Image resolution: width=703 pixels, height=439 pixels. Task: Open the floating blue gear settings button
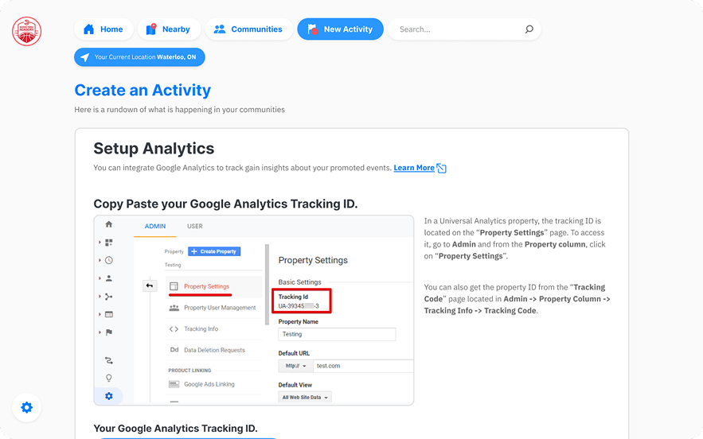26,407
